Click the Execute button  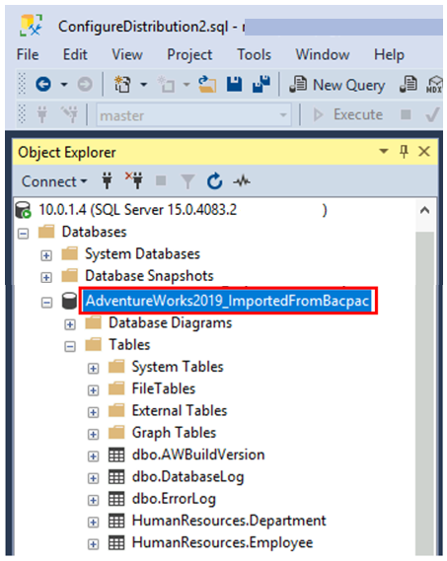point(348,114)
